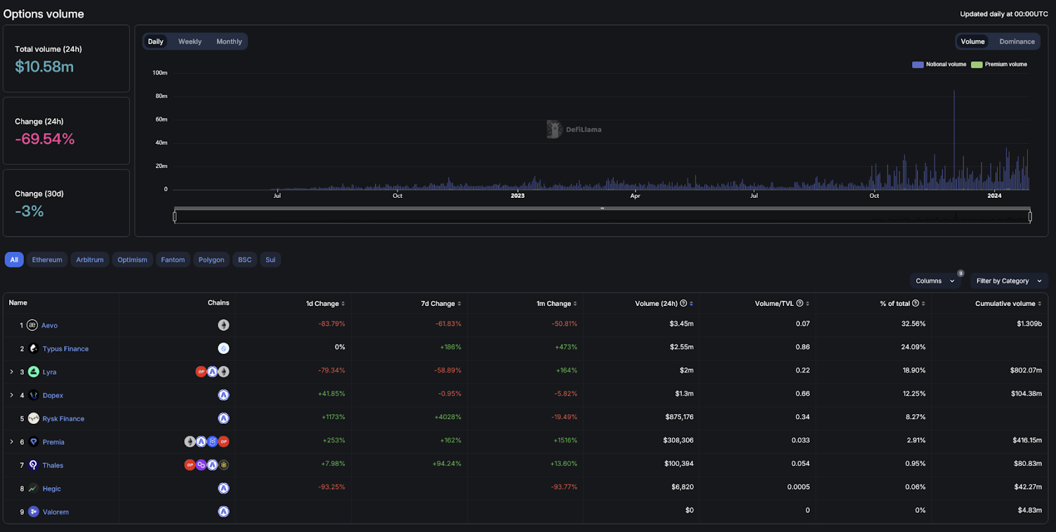Expand the Dopex row

coord(11,395)
